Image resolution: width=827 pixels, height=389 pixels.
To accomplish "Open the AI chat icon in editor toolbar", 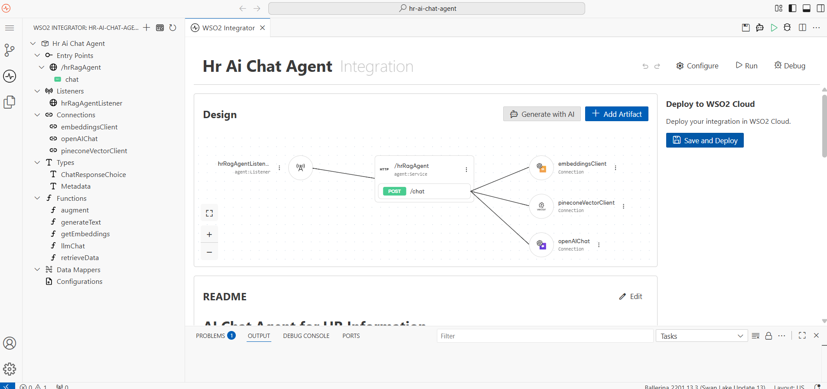I will point(760,28).
